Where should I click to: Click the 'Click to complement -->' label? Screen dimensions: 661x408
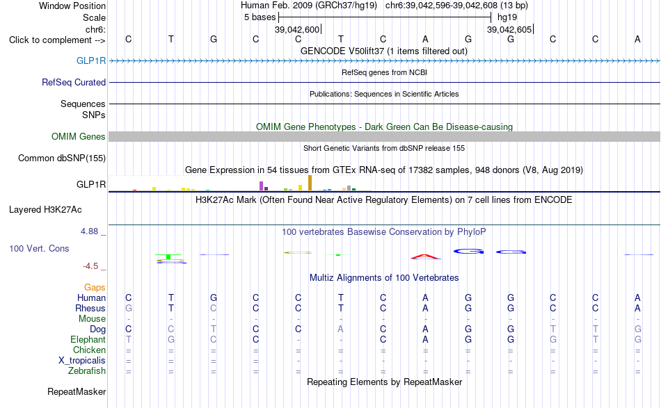pyautogui.click(x=57, y=40)
